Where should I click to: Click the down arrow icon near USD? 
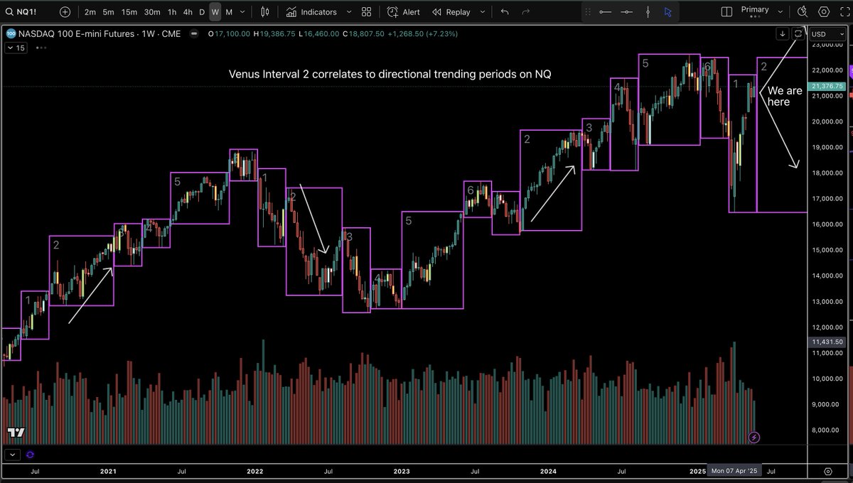coord(782,33)
